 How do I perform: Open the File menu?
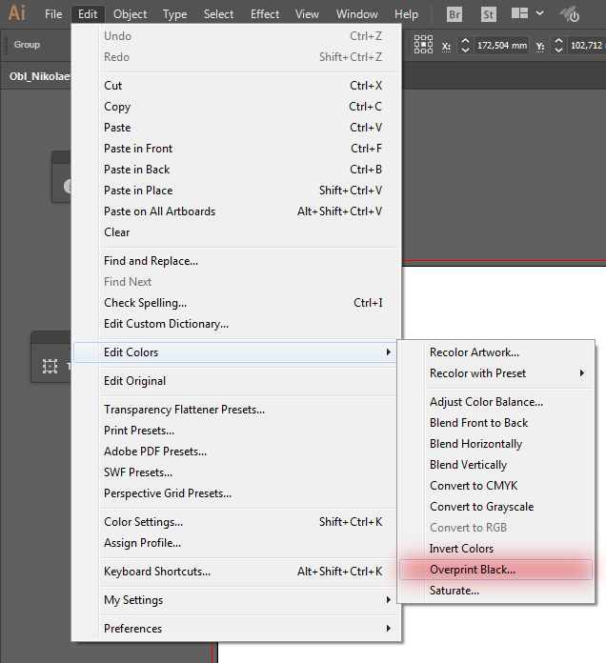pyautogui.click(x=53, y=14)
